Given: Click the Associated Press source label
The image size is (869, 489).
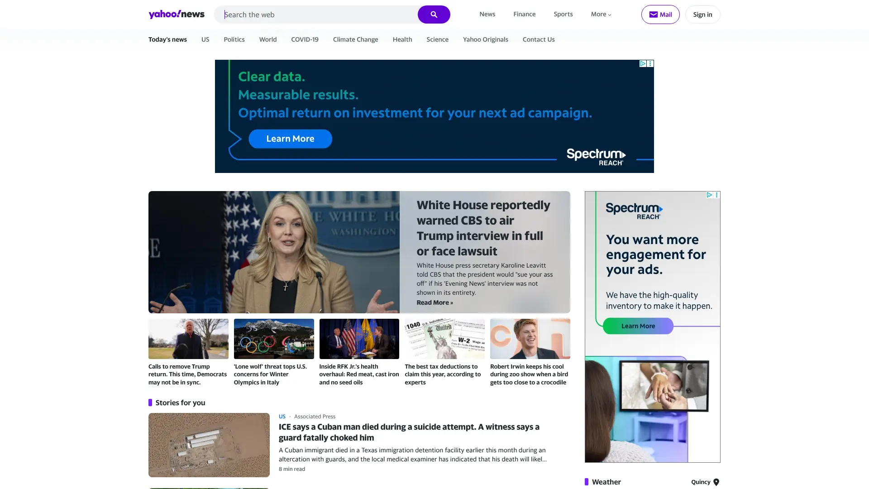Looking at the screenshot, I should [x=315, y=417].
